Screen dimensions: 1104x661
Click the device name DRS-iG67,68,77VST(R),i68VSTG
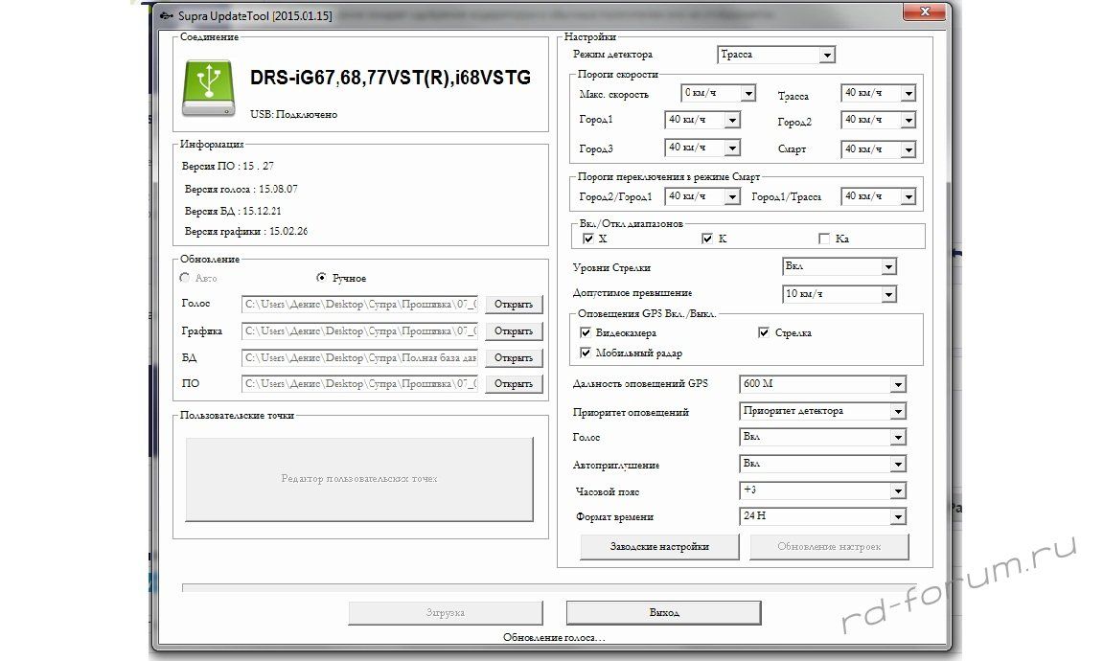[390, 78]
